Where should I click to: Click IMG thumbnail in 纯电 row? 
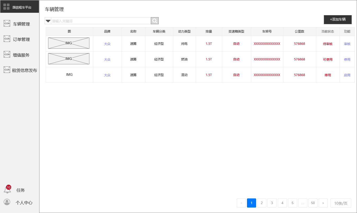coord(69,43)
